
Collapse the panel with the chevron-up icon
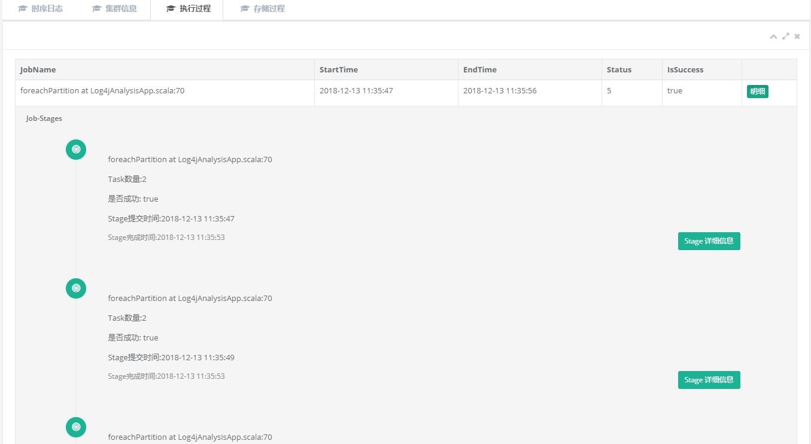773,37
